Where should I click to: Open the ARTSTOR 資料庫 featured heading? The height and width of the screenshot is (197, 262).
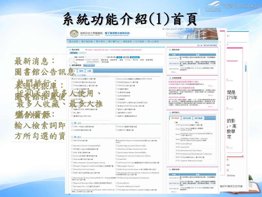click(177, 97)
